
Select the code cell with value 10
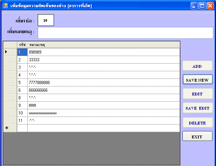pyautogui.click(x=22, y=113)
